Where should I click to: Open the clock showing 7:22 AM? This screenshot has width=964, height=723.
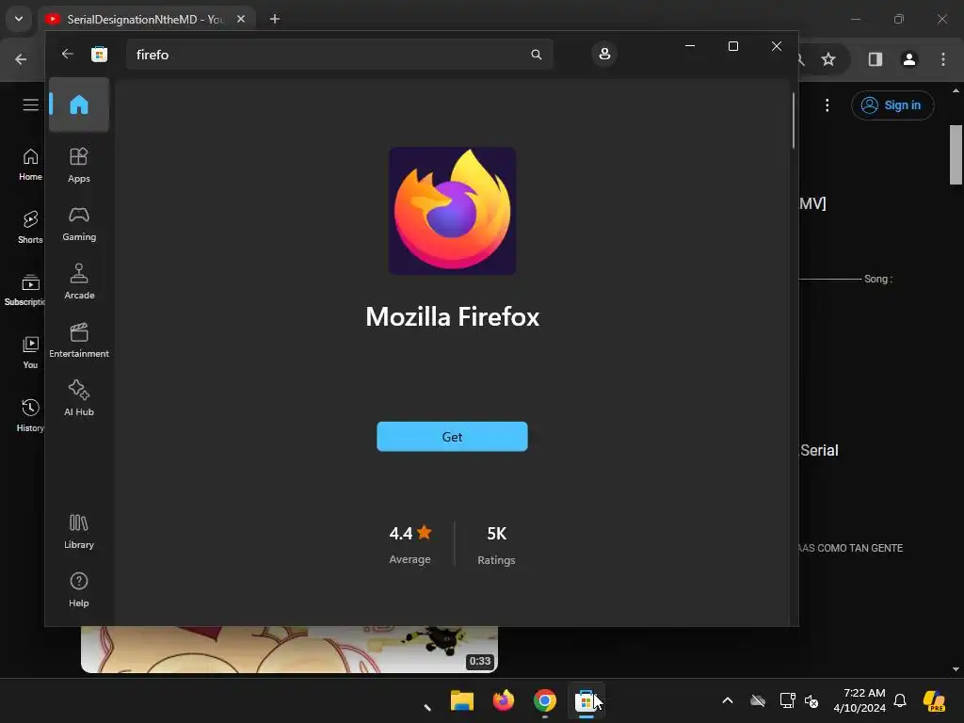(860, 700)
